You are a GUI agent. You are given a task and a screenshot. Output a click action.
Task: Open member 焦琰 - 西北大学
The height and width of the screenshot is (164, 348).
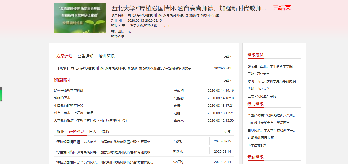[x=259, y=89]
